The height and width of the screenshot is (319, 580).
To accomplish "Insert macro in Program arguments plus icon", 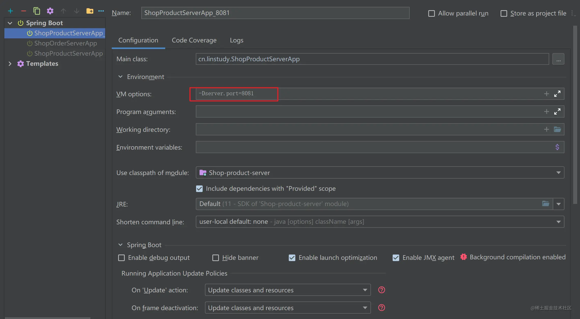I will (546, 111).
